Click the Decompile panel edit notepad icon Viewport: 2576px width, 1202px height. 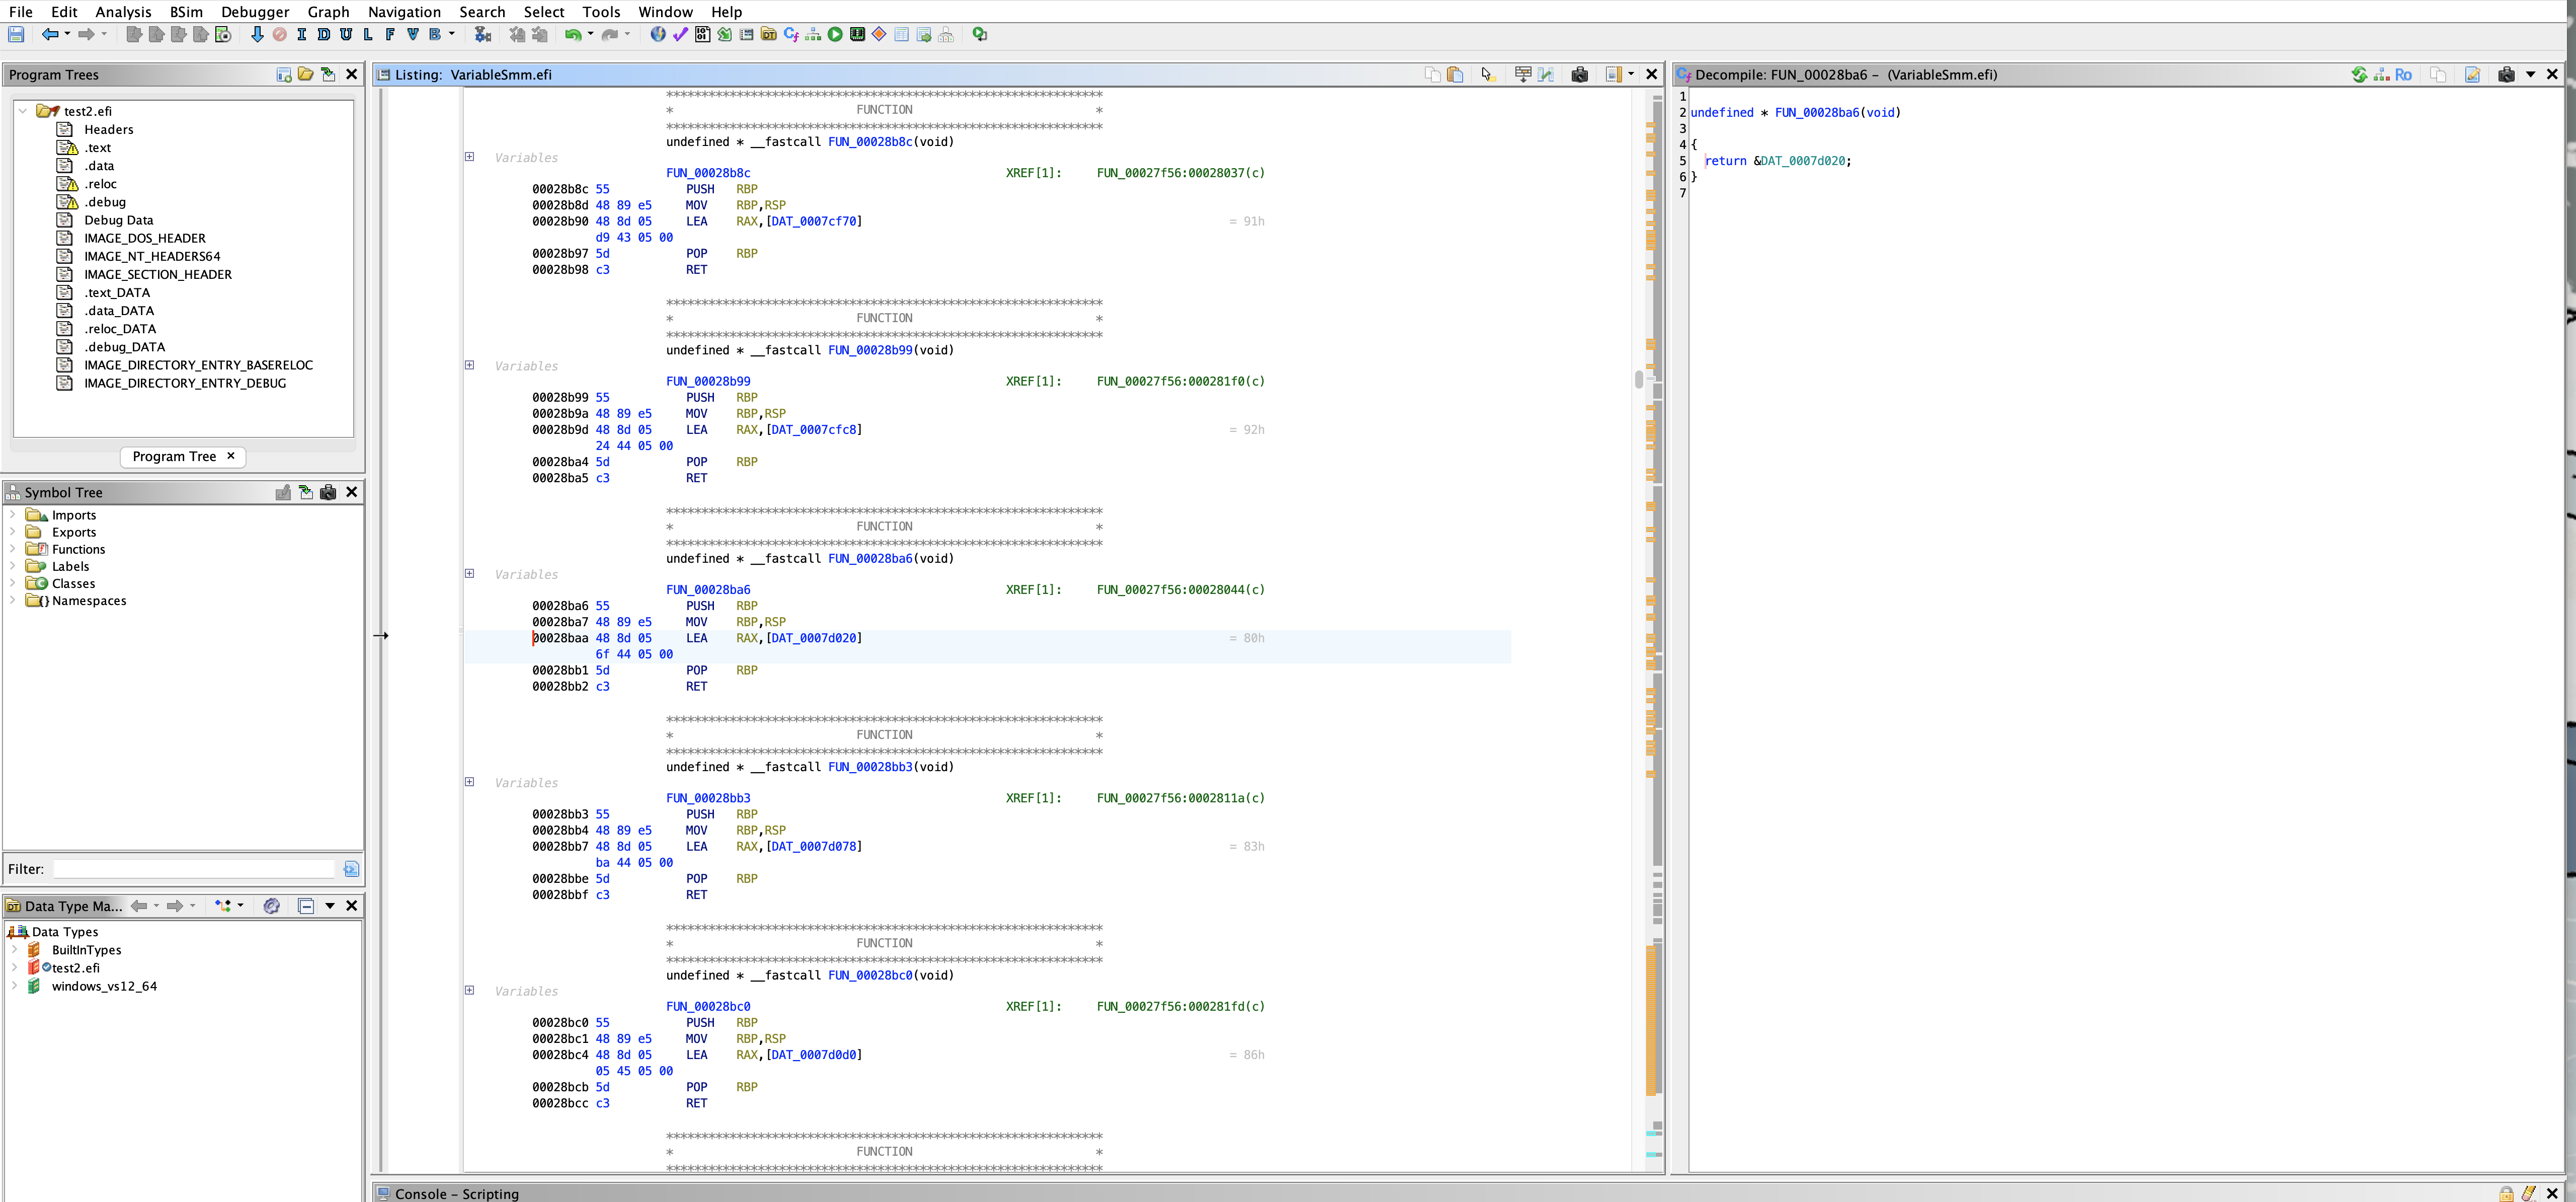pyautogui.click(x=2472, y=75)
